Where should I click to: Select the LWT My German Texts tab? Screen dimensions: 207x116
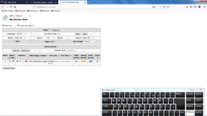tap(73, 2)
